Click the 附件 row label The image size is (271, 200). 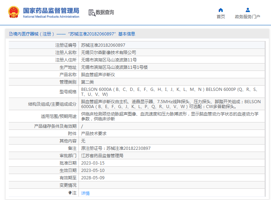[x=72, y=134]
